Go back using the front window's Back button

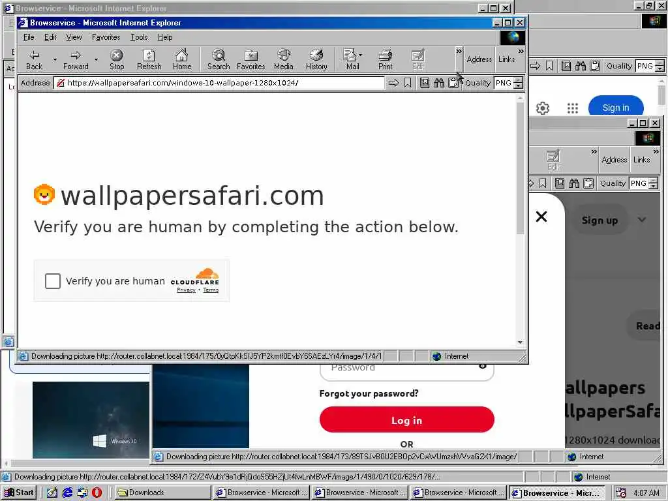coord(34,60)
